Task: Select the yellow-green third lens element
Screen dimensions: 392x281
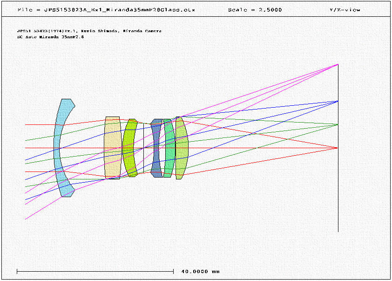Action: [128, 148]
